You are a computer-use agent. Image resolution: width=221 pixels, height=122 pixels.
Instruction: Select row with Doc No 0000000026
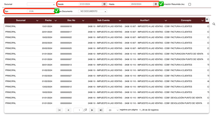[107, 70]
